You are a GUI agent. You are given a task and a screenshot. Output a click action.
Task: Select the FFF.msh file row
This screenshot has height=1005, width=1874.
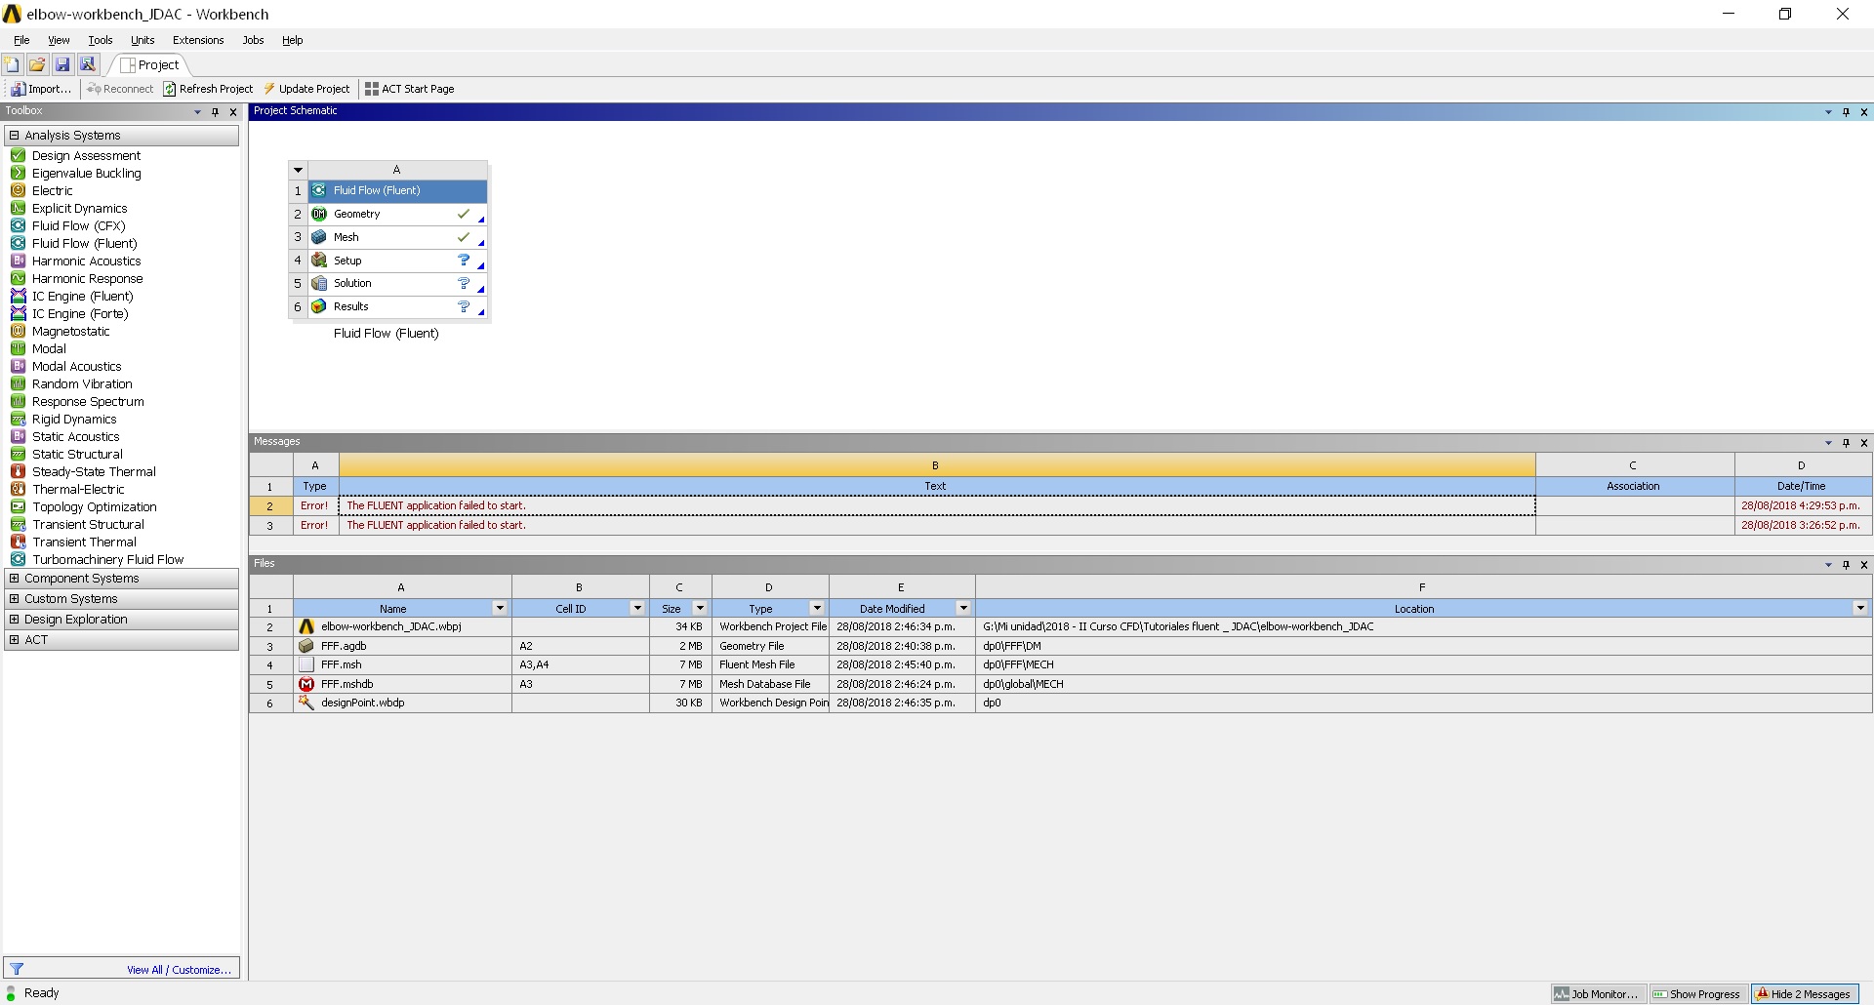click(1061, 664)
